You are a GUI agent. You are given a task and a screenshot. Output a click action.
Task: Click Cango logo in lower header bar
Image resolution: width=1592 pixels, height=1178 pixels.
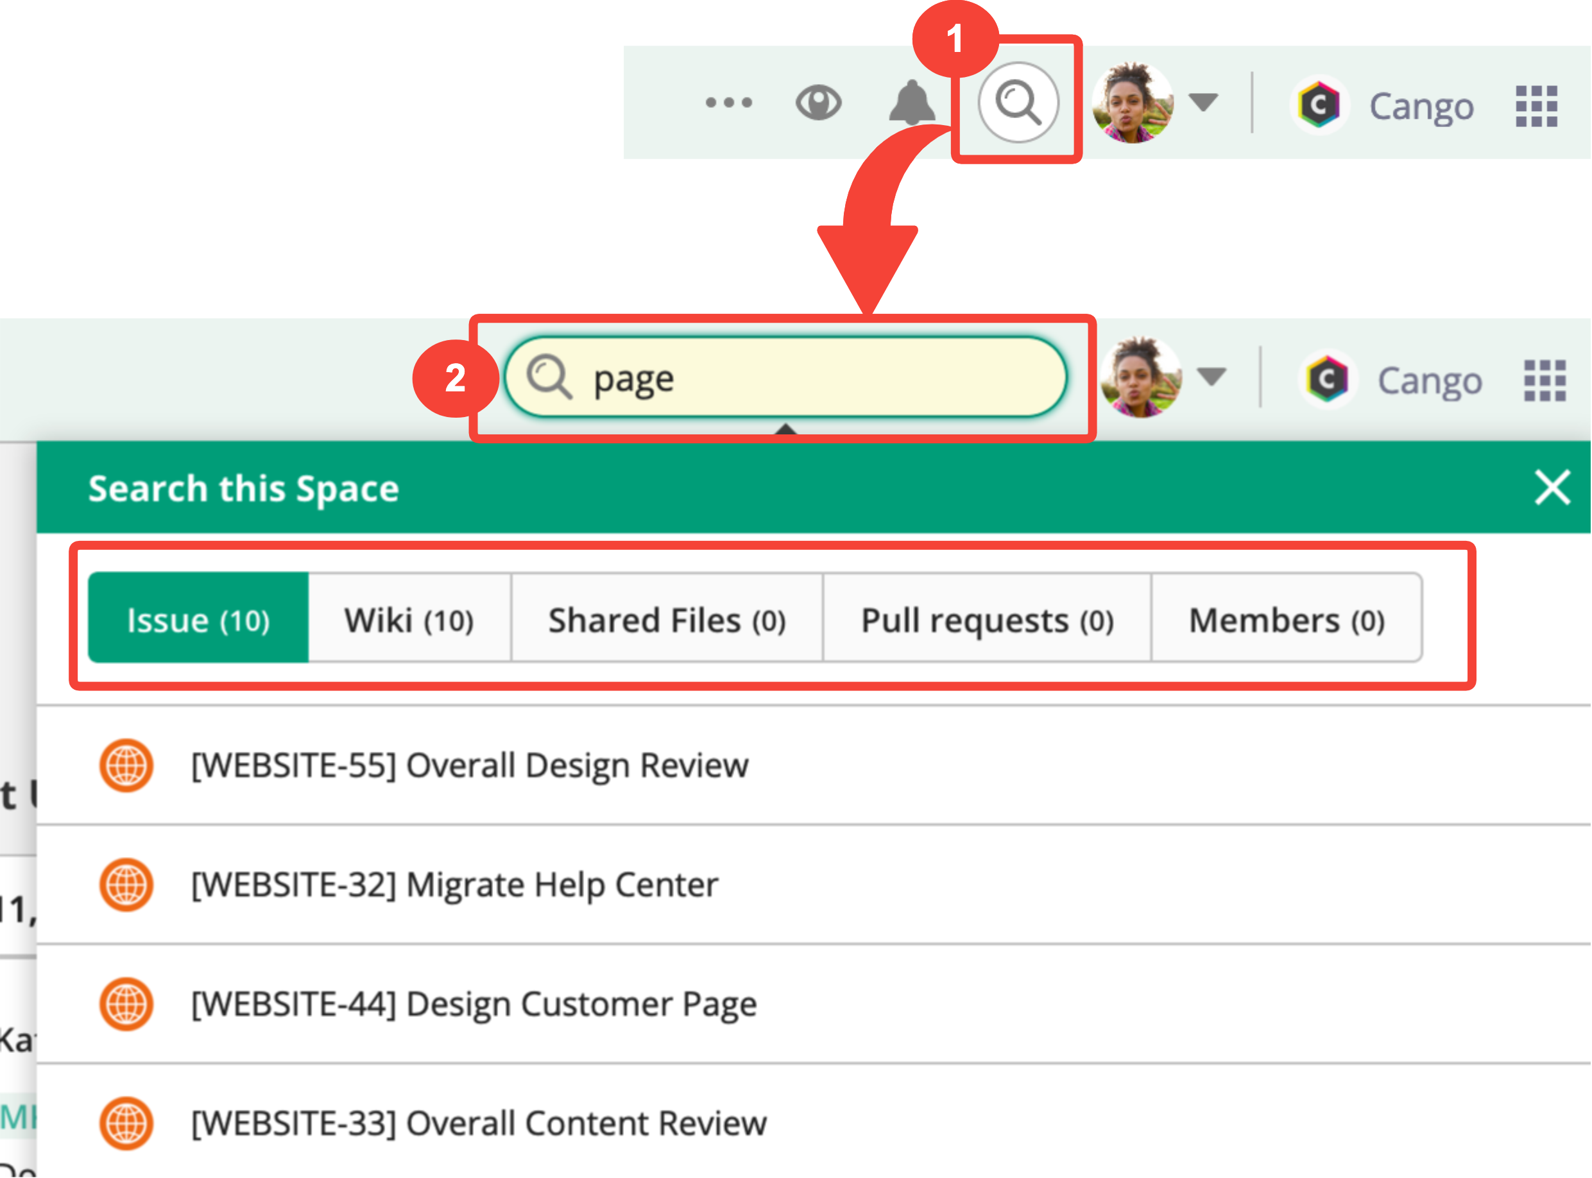coord(1328,379)
